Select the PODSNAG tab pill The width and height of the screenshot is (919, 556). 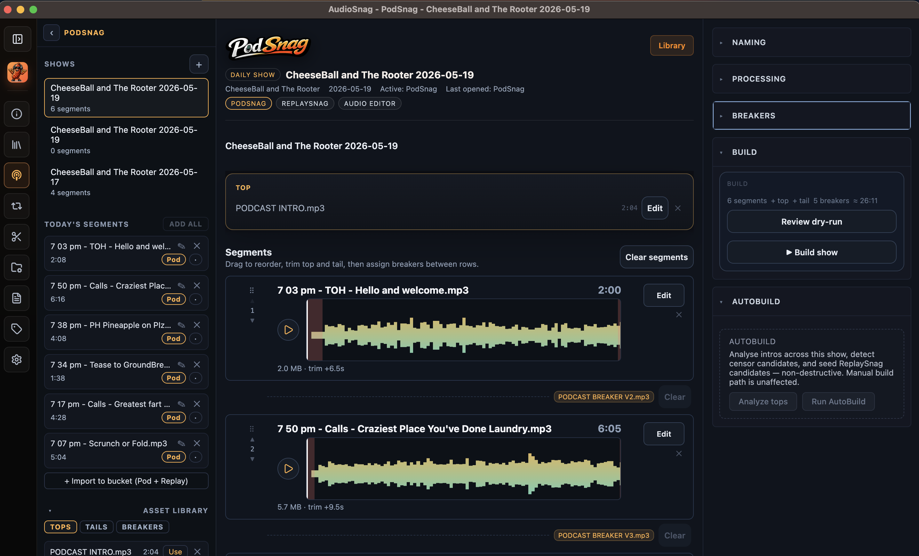pyautogui.click(x=248, y=103)
